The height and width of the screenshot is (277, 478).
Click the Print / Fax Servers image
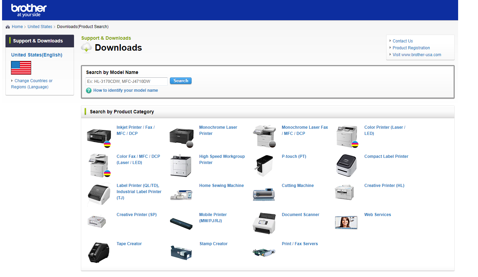[264, 253]
